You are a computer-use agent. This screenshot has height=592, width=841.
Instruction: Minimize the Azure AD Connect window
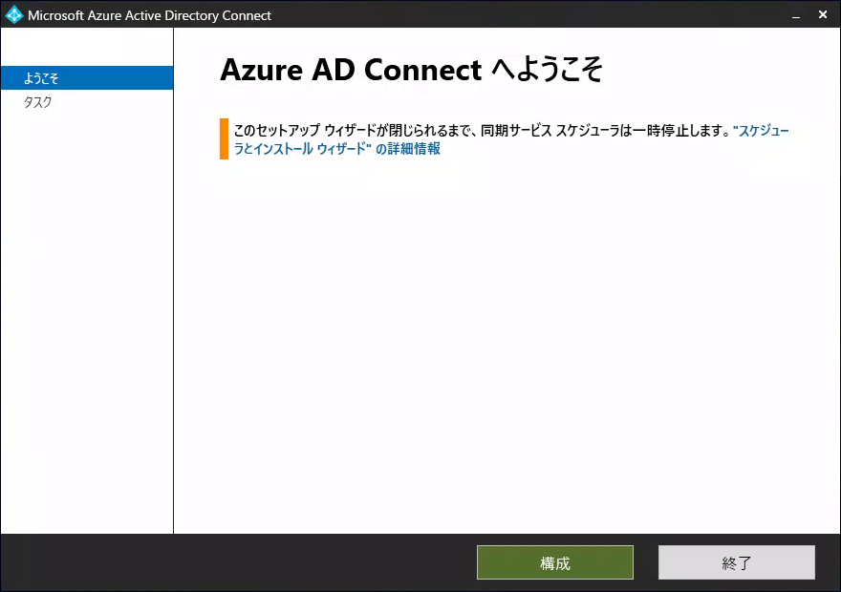[796, 15]
